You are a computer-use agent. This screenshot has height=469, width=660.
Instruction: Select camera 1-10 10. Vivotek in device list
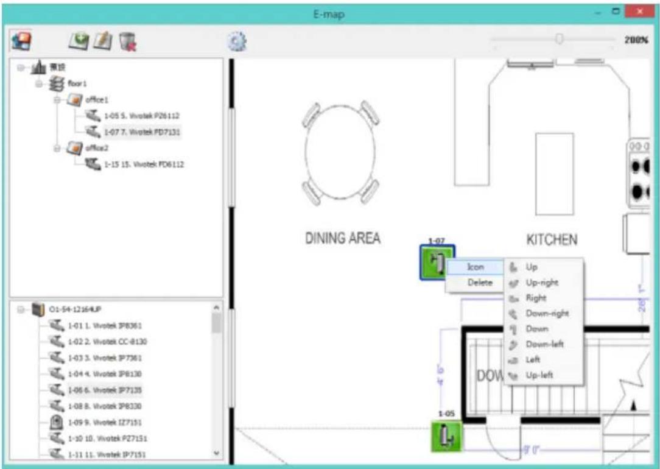107,439
